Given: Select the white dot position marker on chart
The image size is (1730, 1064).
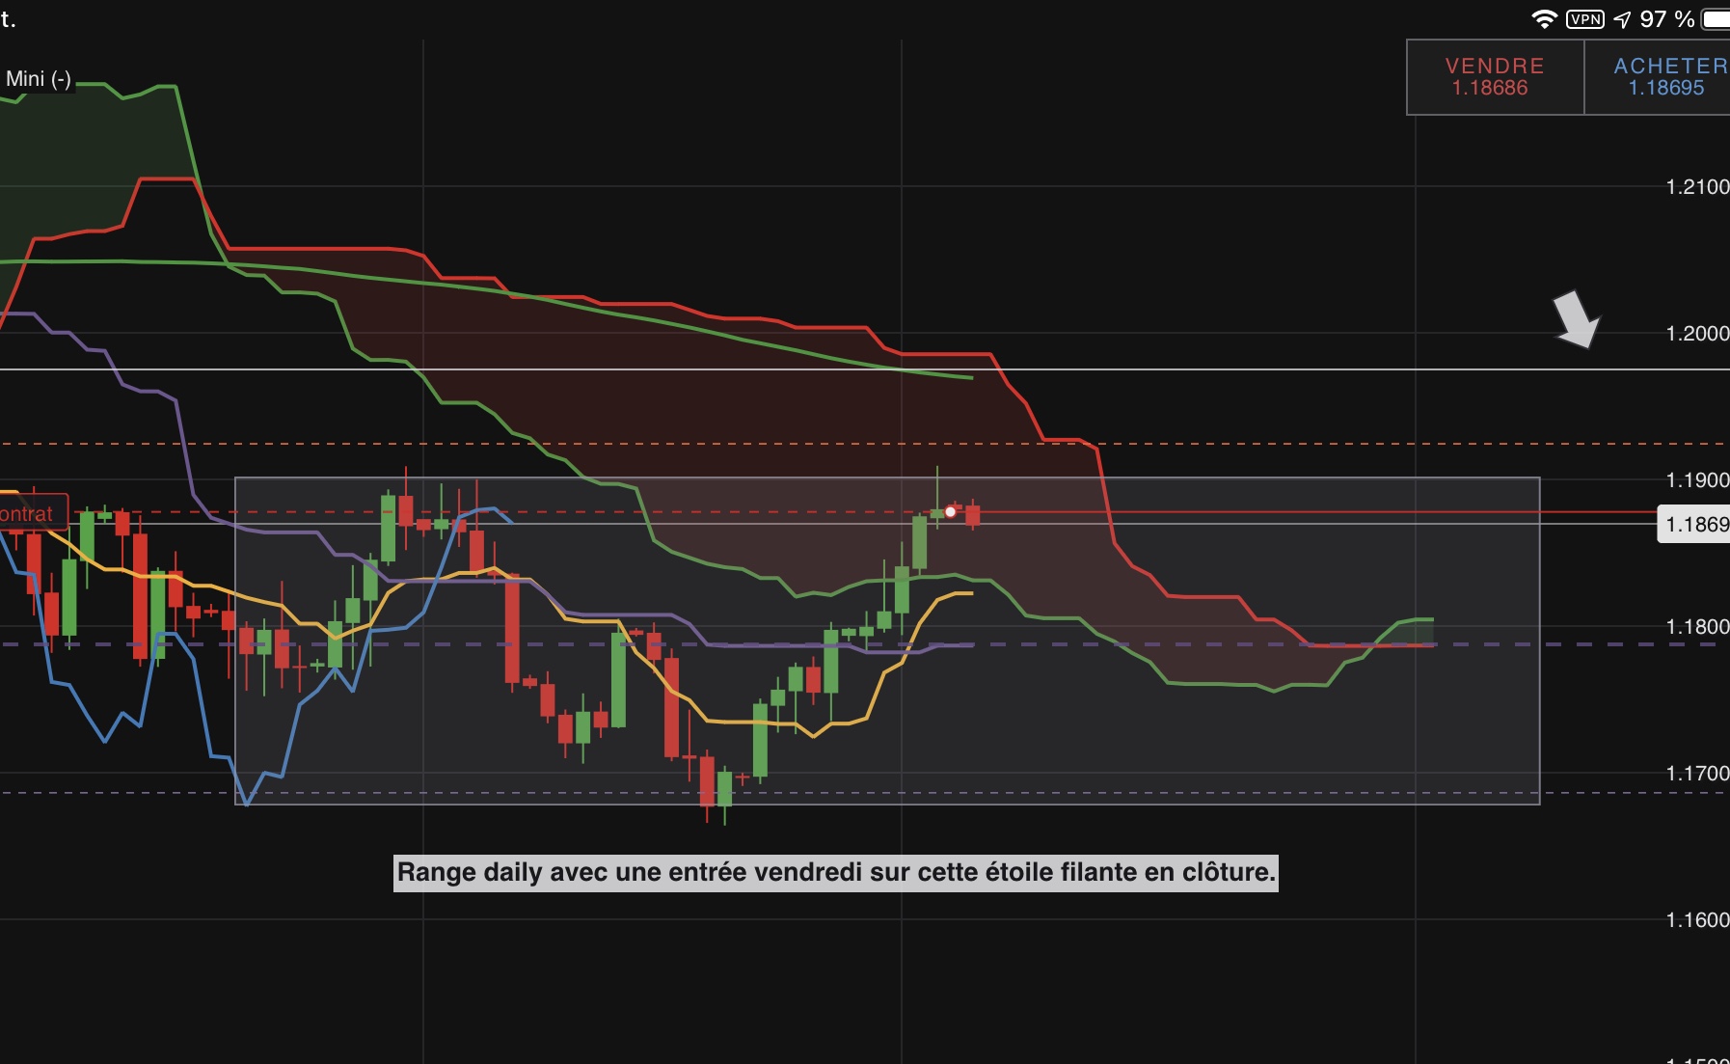Looking at the screenshot, I should (951, 512).
